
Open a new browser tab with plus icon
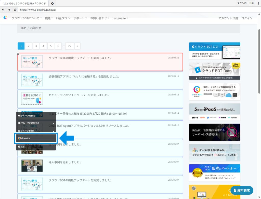click(x=52, y=3)
